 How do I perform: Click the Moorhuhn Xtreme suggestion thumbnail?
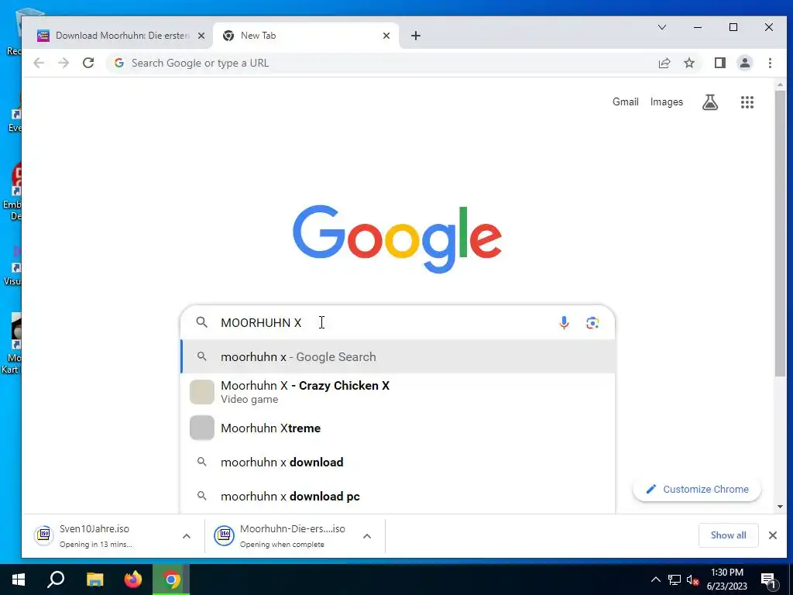pos(202,428)
